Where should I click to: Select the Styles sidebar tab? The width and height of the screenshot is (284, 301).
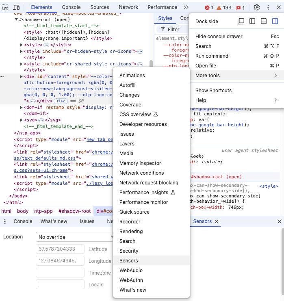[x=165, y=18]
